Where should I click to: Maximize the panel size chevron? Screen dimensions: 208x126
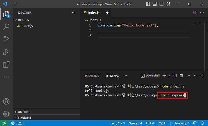tap(195, 75)
